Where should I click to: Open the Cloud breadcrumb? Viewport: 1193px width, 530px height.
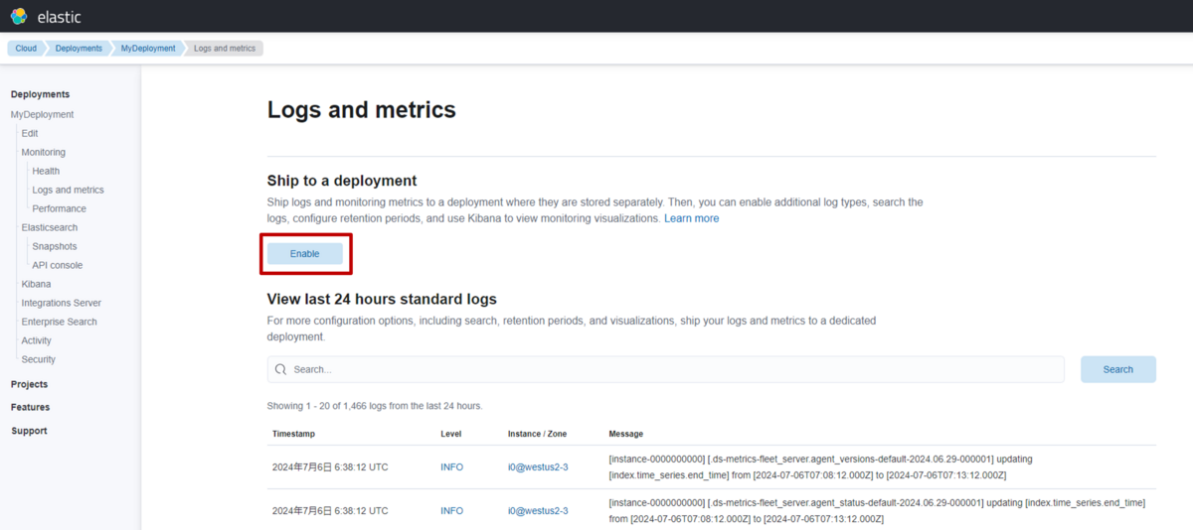(x=26, y=48)
